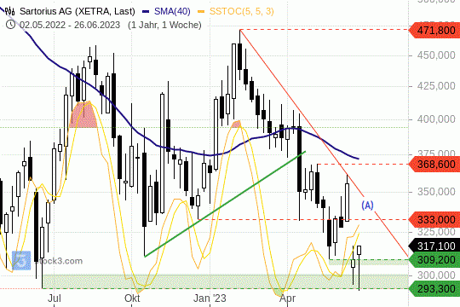Click the SMA(40) legend label
Screen dimensions: 460x307
[172, 11]
